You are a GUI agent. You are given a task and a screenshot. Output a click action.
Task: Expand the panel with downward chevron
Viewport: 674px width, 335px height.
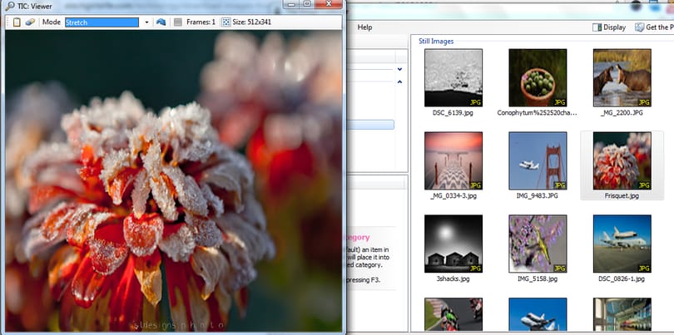click(x=400, y=69)
